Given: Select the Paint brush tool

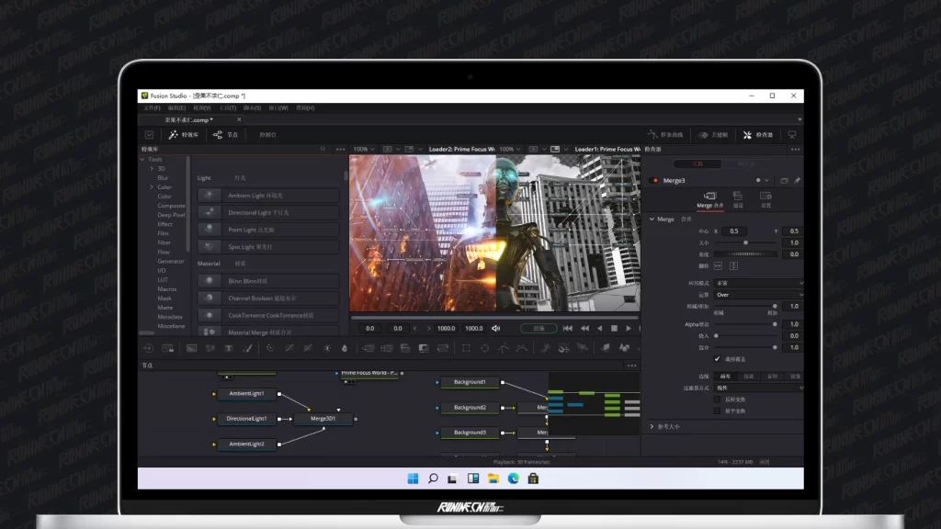Looking at the screenshot, I should coord(247,348).
